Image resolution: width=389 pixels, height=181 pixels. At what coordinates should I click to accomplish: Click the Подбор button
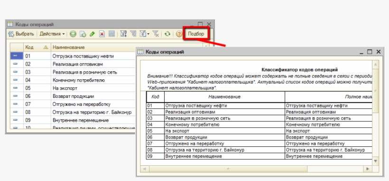point(196,34)
